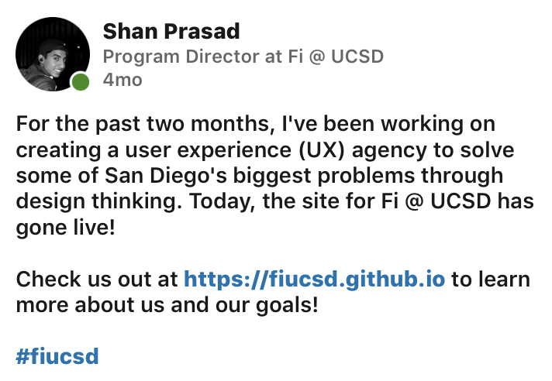Click "(UX)" in the post body

[x=322, y=150]
